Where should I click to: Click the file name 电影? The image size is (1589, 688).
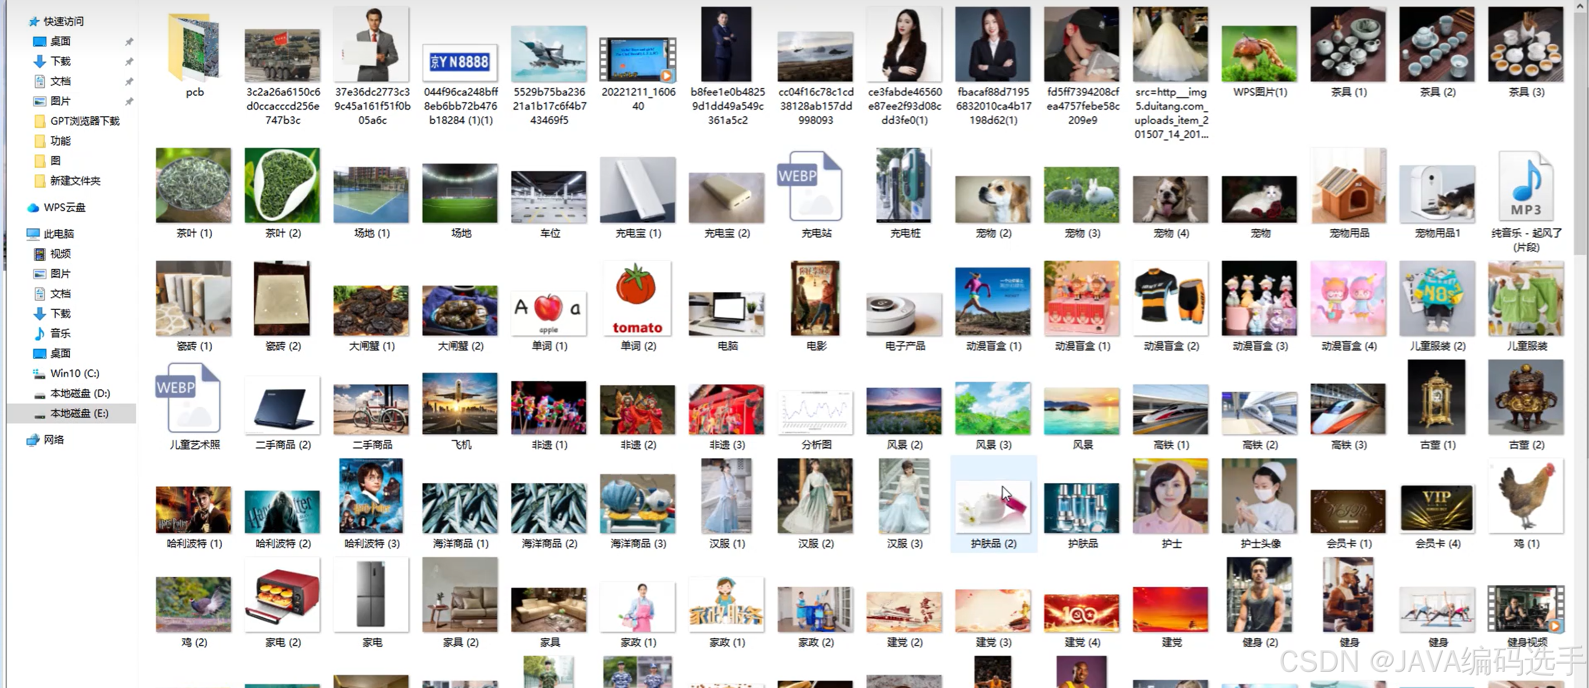click(x=816, y=346)
